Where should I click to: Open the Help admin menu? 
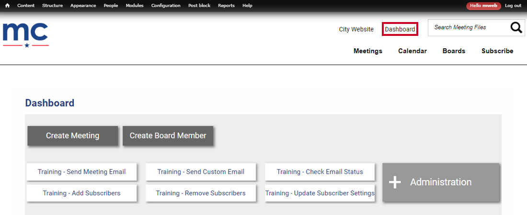pyautogui.click(x=247, y=6)
